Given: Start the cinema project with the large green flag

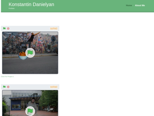Looking at the screenshot, I should point(30,111).
